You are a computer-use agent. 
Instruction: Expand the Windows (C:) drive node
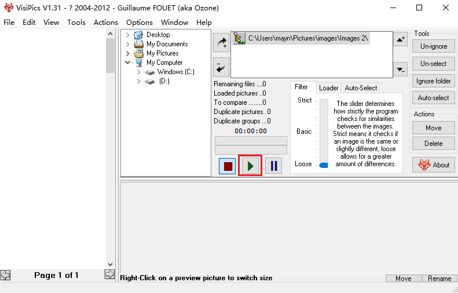139,72
